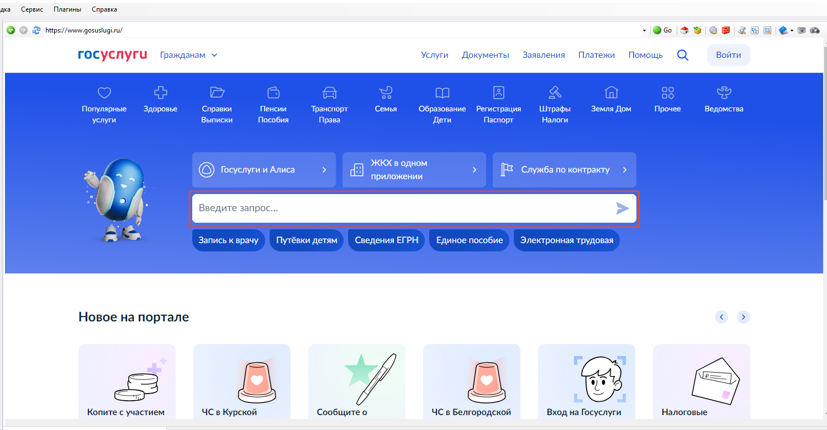Open Пенсии Пособия wallet icon category
The height and width of the screenshot is (430, 827).
pos(273,105)
